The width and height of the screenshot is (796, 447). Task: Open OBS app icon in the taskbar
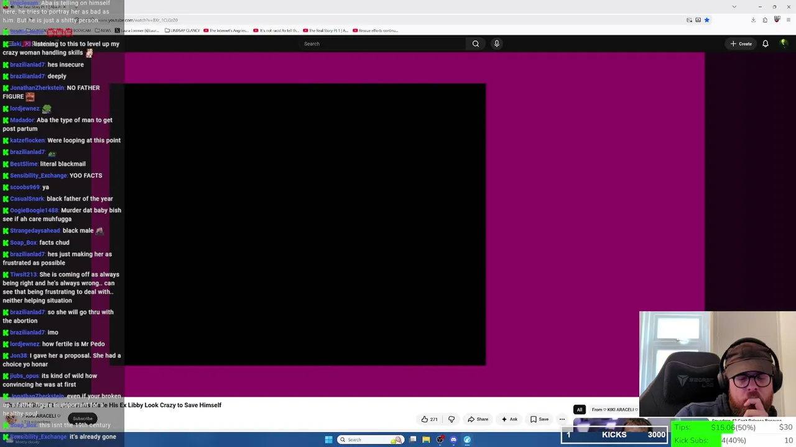click(440, 440)
